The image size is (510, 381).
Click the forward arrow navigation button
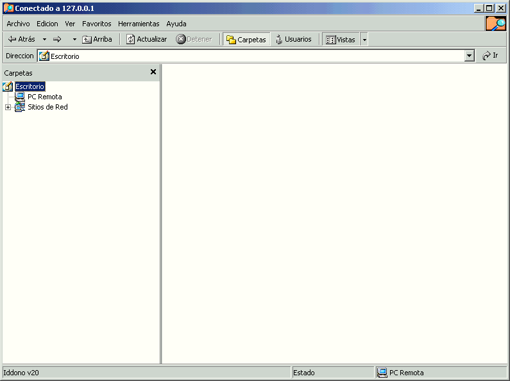tap(57, 39)
